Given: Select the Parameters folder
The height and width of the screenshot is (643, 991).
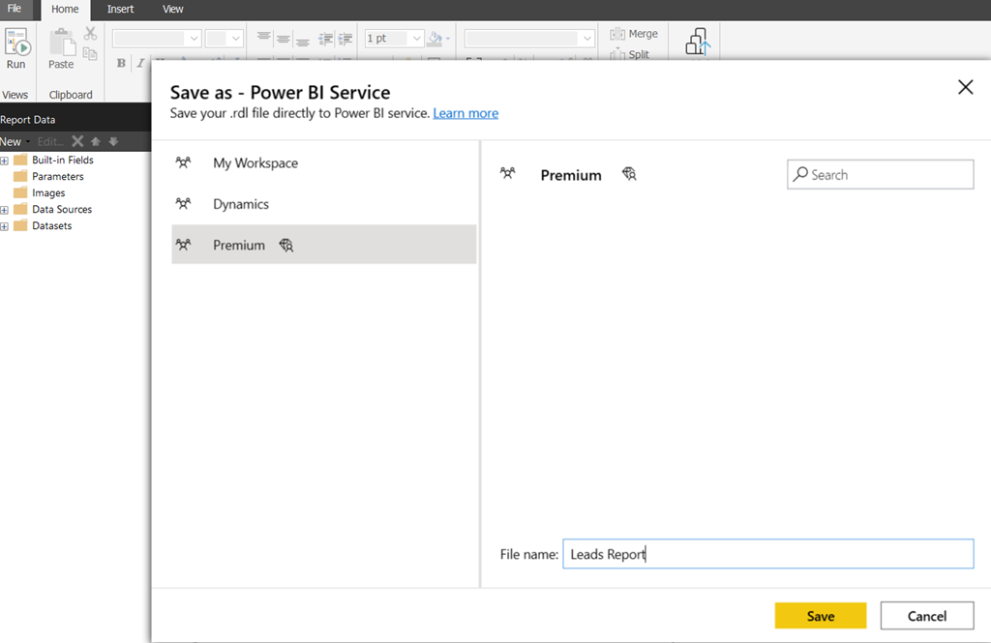Looking at the screenshot, I should pos(49,176).
